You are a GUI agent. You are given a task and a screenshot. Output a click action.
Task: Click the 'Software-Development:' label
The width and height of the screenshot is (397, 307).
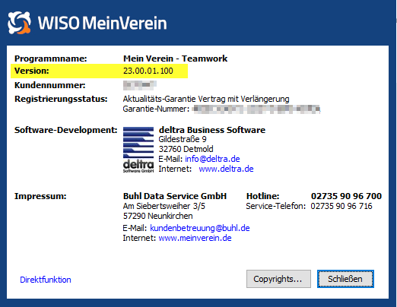pyautogui.click(x=66, y=130)
